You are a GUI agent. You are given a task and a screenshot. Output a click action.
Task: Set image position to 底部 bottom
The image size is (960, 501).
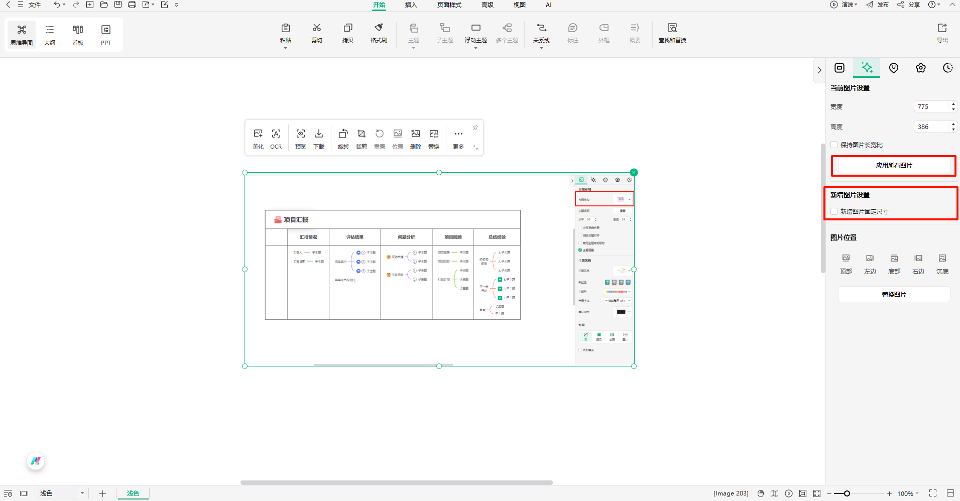point(894,264)
